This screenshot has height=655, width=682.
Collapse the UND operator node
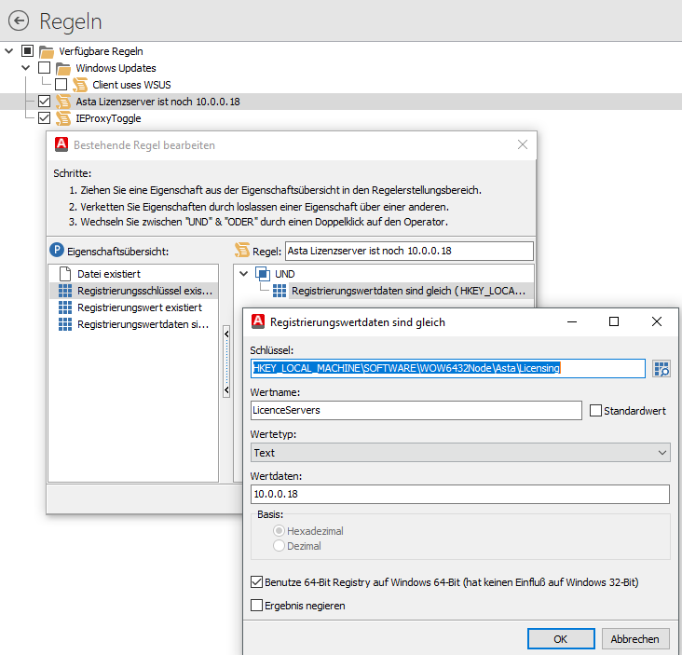click(x=245, y=274)
